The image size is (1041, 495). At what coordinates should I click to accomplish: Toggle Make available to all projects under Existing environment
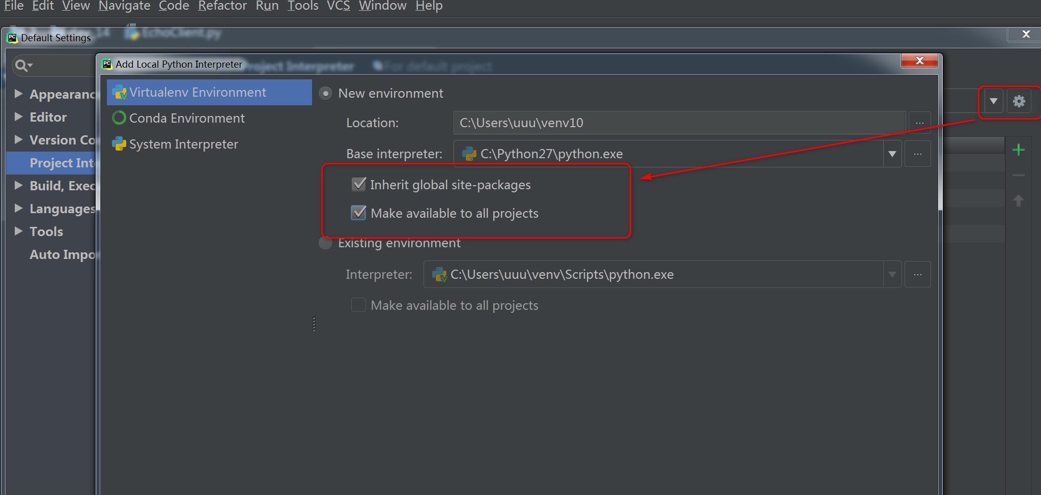[x=358, y=305]
